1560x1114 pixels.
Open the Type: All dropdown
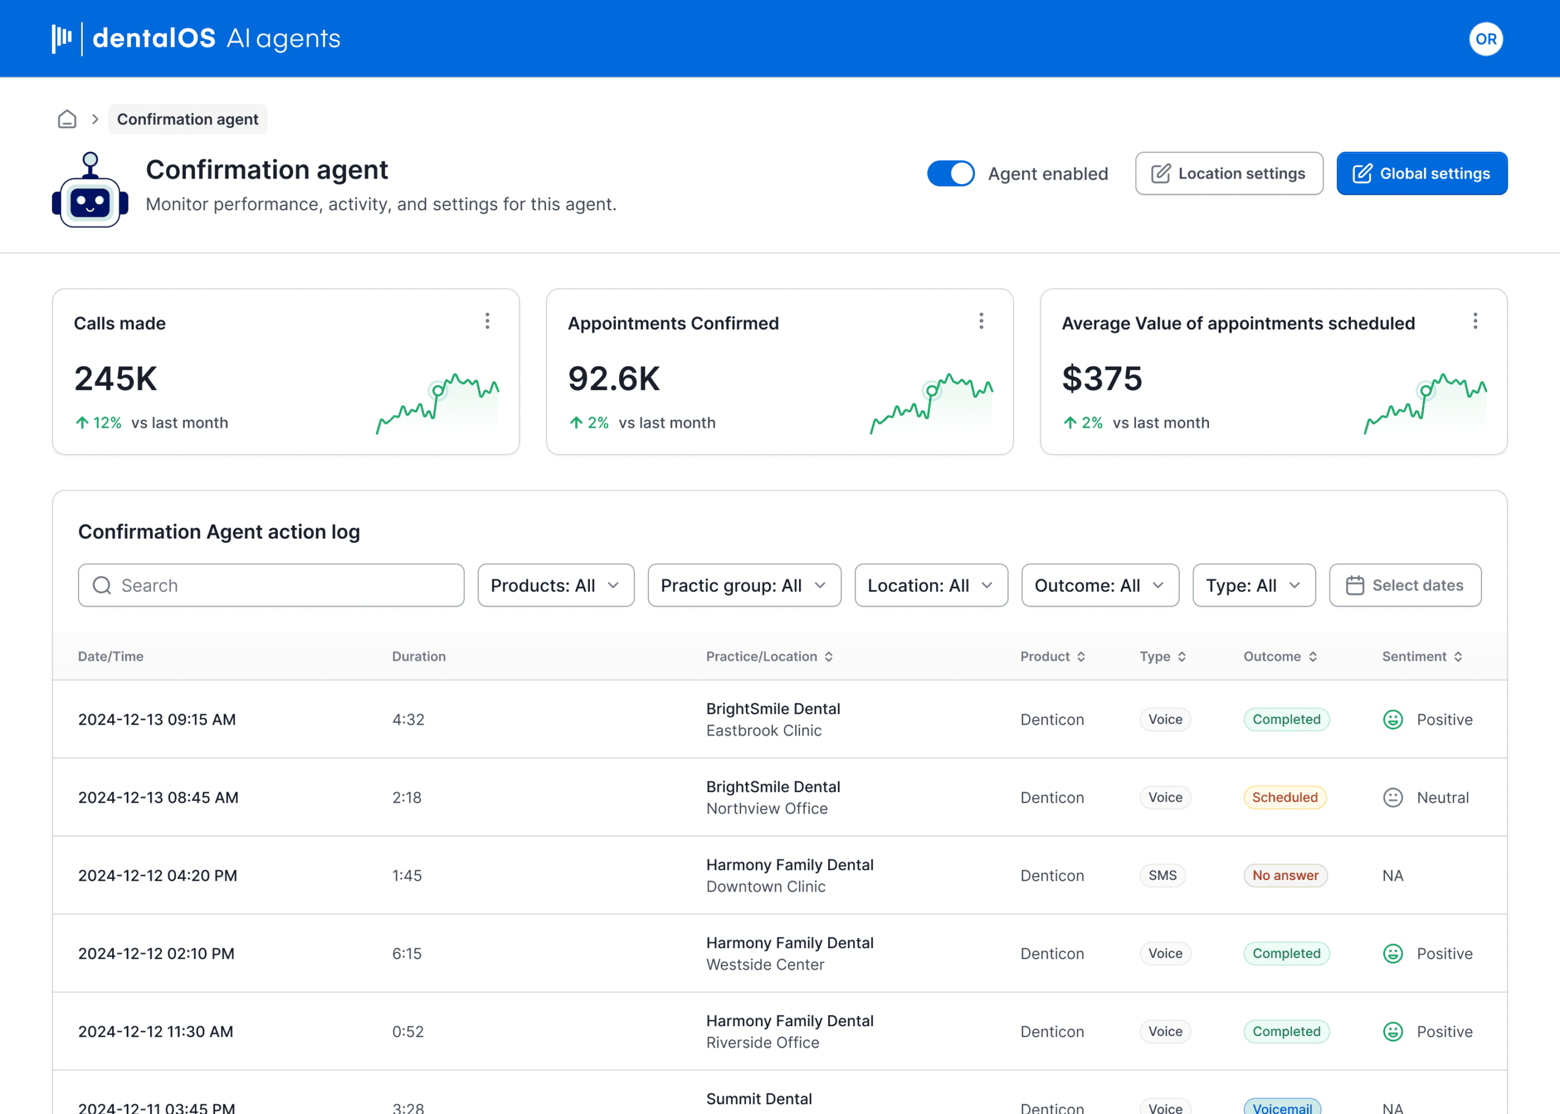(x=1253, y=585)
